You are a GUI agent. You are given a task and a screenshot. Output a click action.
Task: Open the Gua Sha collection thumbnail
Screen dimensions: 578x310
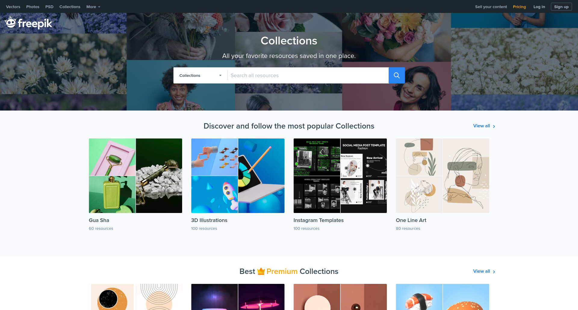coord(135,176)
